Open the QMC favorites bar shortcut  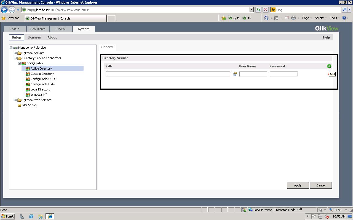(234, 18)
